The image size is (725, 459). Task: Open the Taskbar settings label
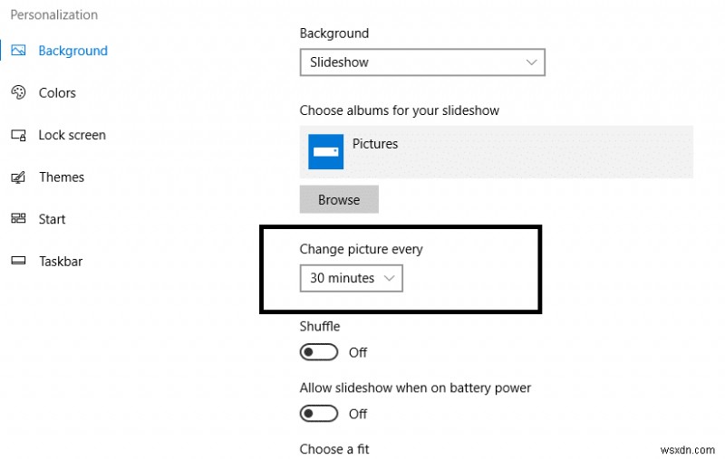coord(61,261)
